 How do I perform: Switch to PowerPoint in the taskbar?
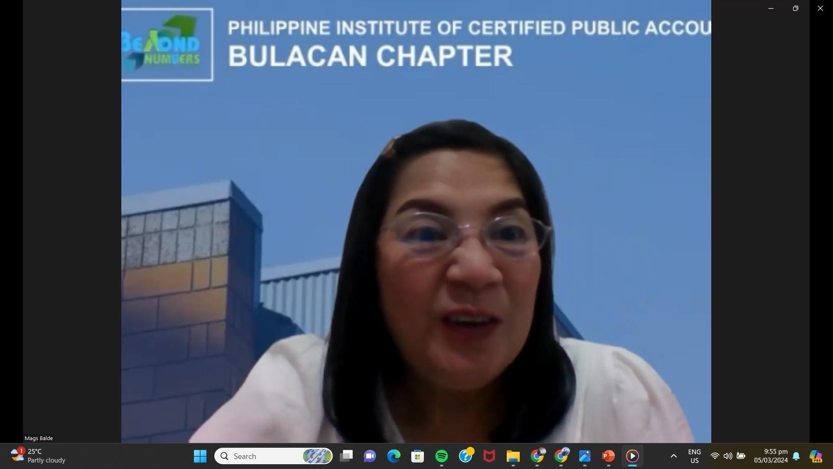coord(608,456)
